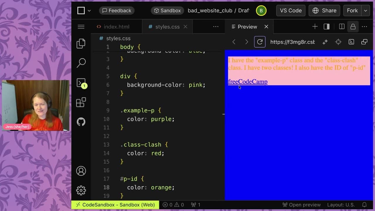The width and height of the screenshot is (375, 211).
Task: Toggle the lock icon in preview header
Action: (x=353, y=27)
